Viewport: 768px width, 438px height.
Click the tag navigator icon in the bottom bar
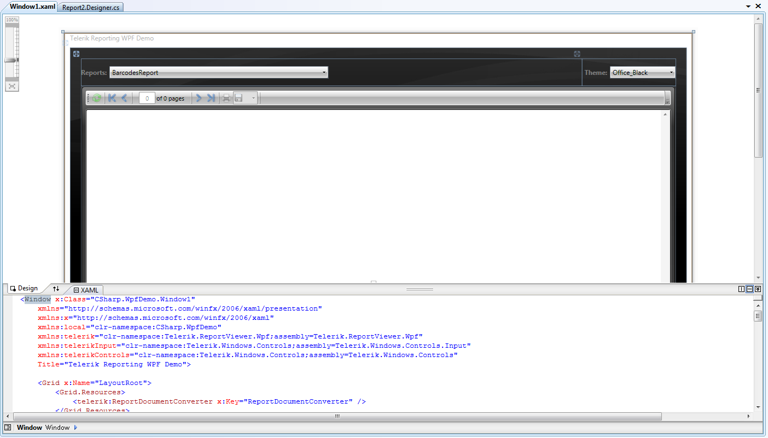(x=8, y=428)
